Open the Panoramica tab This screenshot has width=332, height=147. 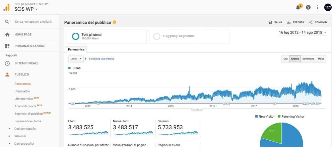coord(76,49)
